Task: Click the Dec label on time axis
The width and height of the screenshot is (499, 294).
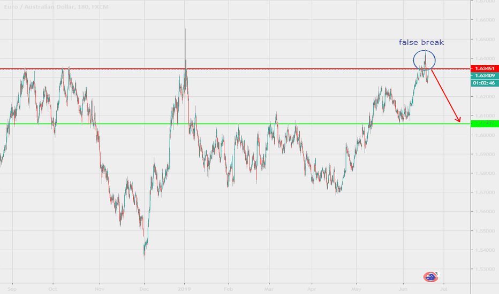Action: tap(144, 289)
